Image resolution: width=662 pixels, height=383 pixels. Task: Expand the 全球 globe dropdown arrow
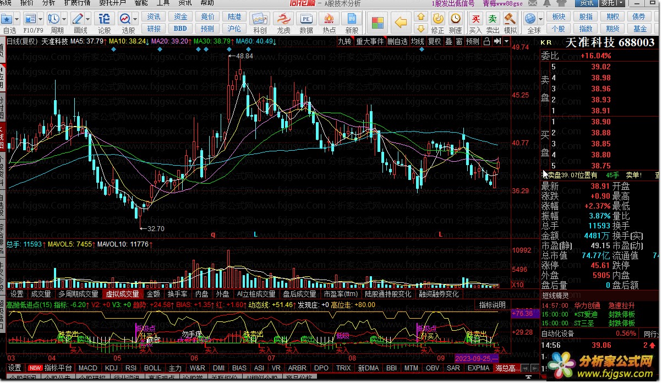coord(541,19)
